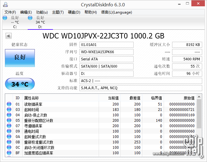The height and width of the screenshot is (162, 207).
Task: Select the 读取错误率 attribute name
Action: (33, 104)
